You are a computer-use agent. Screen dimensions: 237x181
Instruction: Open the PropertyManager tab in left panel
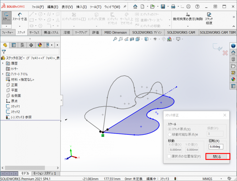14,45
